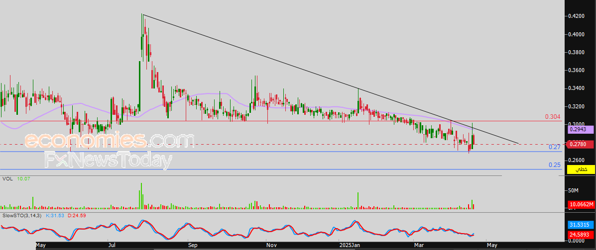Click the 0.2600 price axis label
This screenshot has height=250, width=596.
576,160
